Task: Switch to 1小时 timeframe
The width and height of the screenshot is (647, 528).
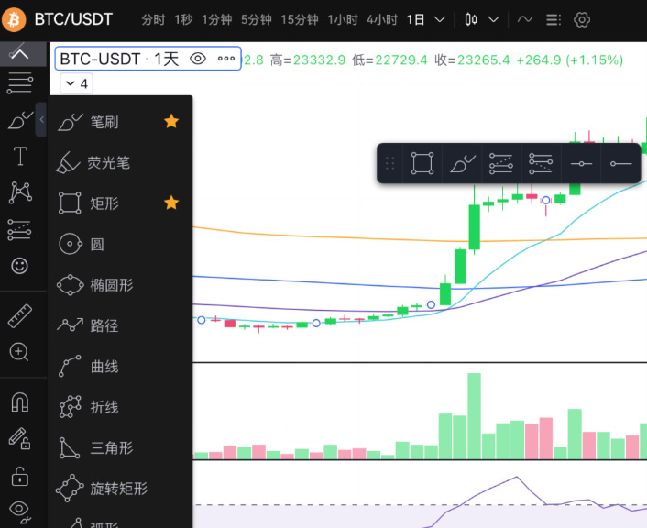Action: pos(343,19)
